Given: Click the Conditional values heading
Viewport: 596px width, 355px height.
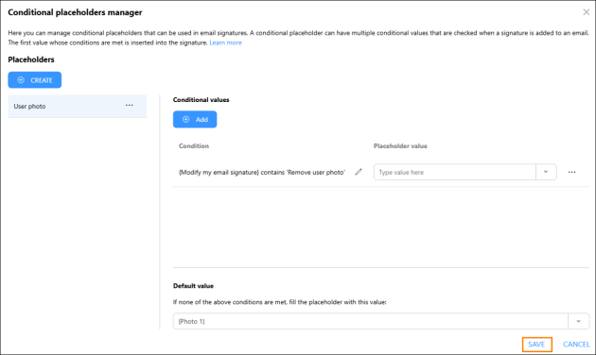Looking at the screenshot, I should pyautogui.click(x=202, y=100).
